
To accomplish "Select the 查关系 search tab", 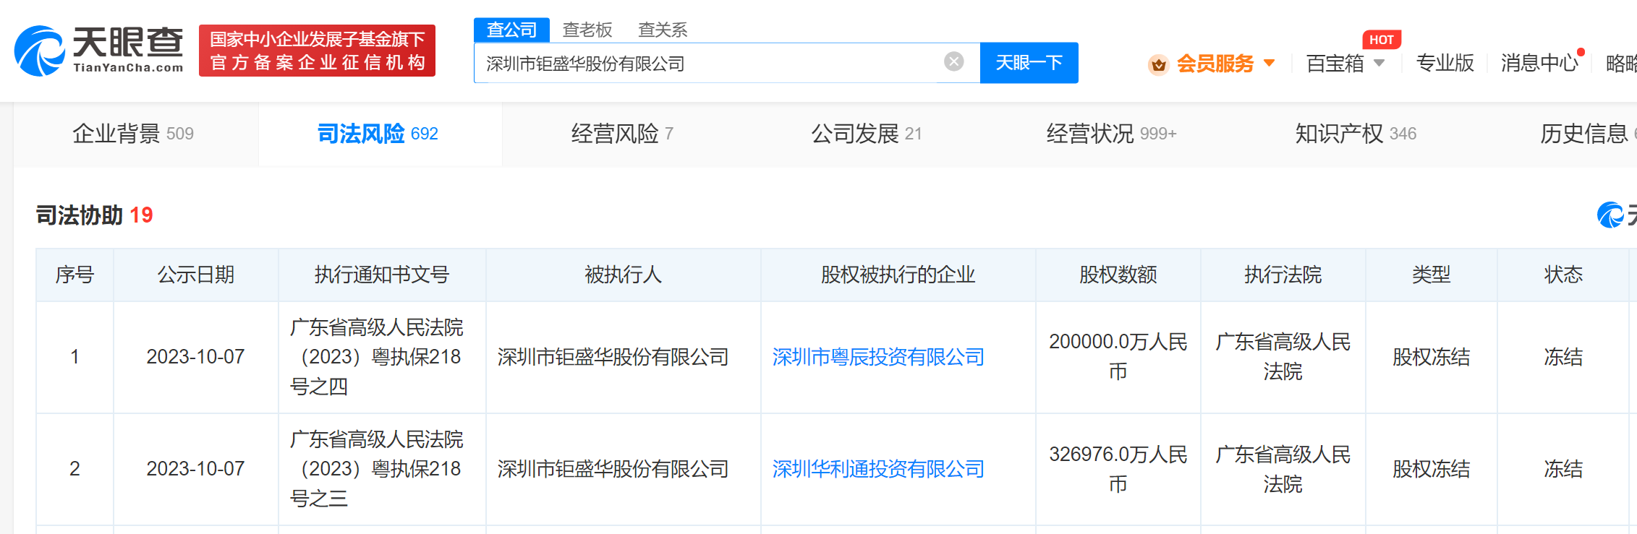I will (663, 30).
